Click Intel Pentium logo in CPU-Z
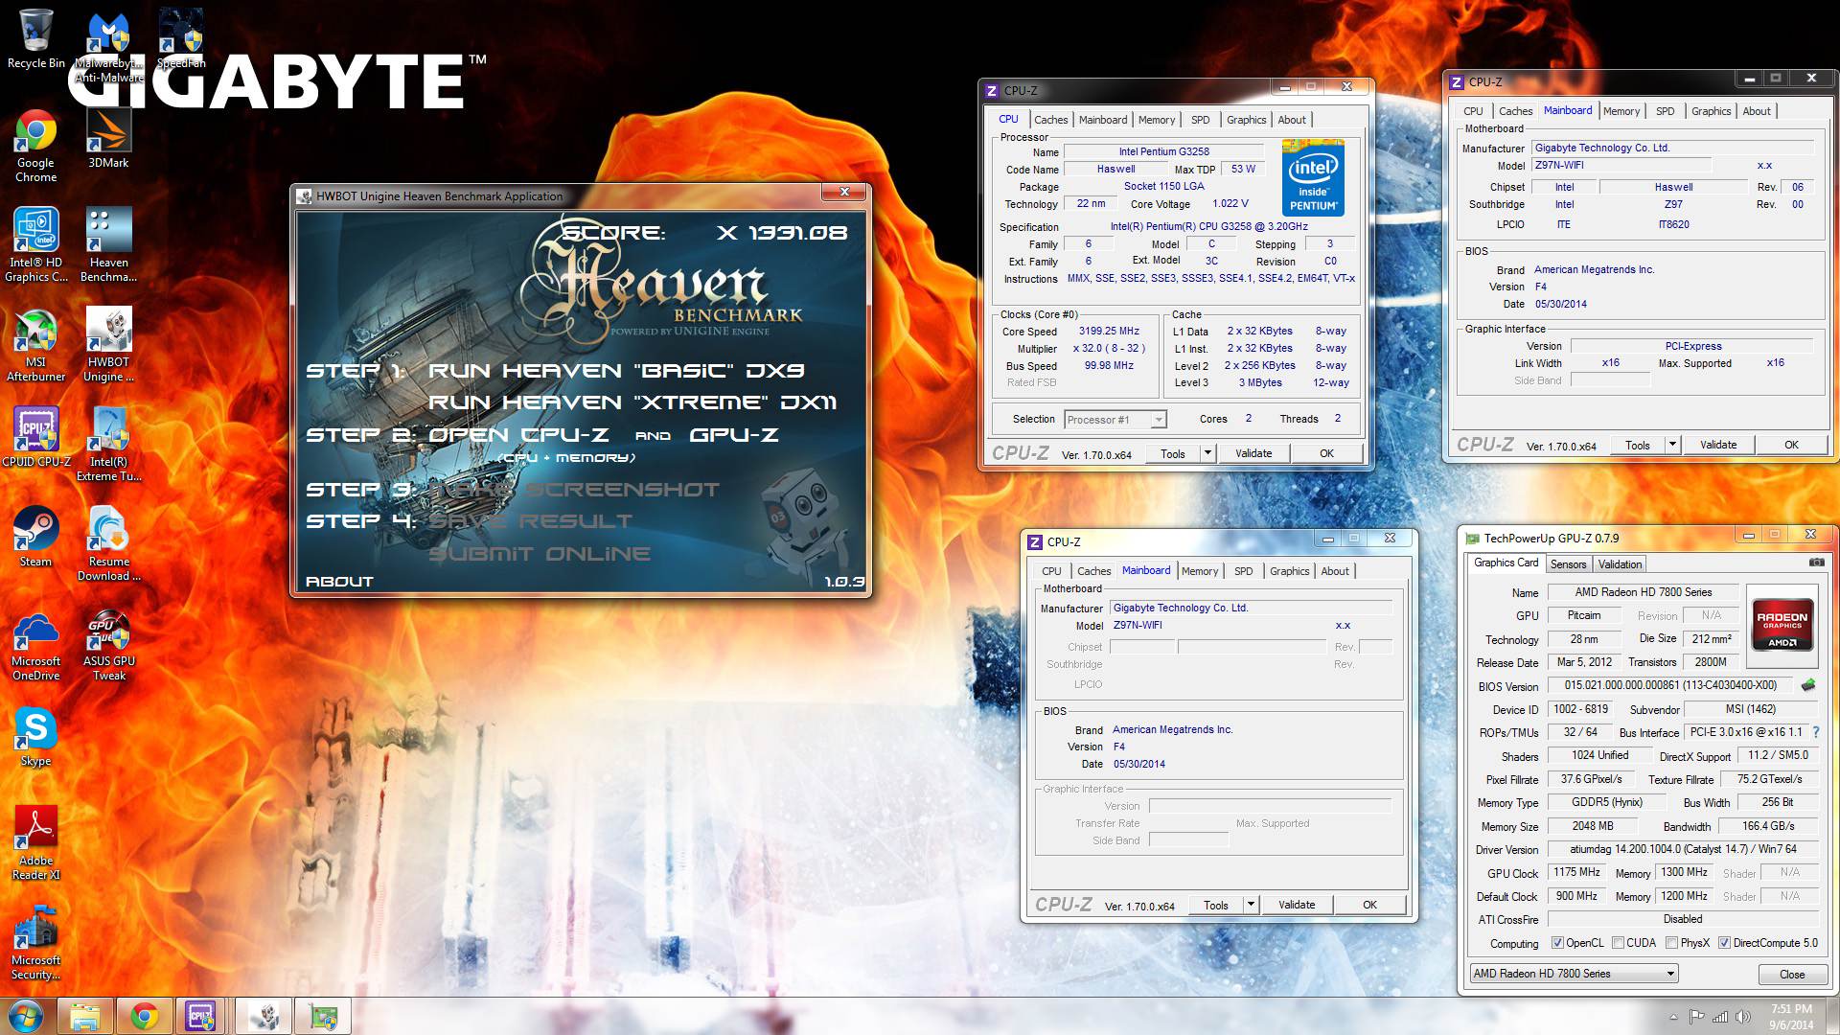Image resolution: width=1840 pixels, height=1035 pixels. pos(1313,179)
